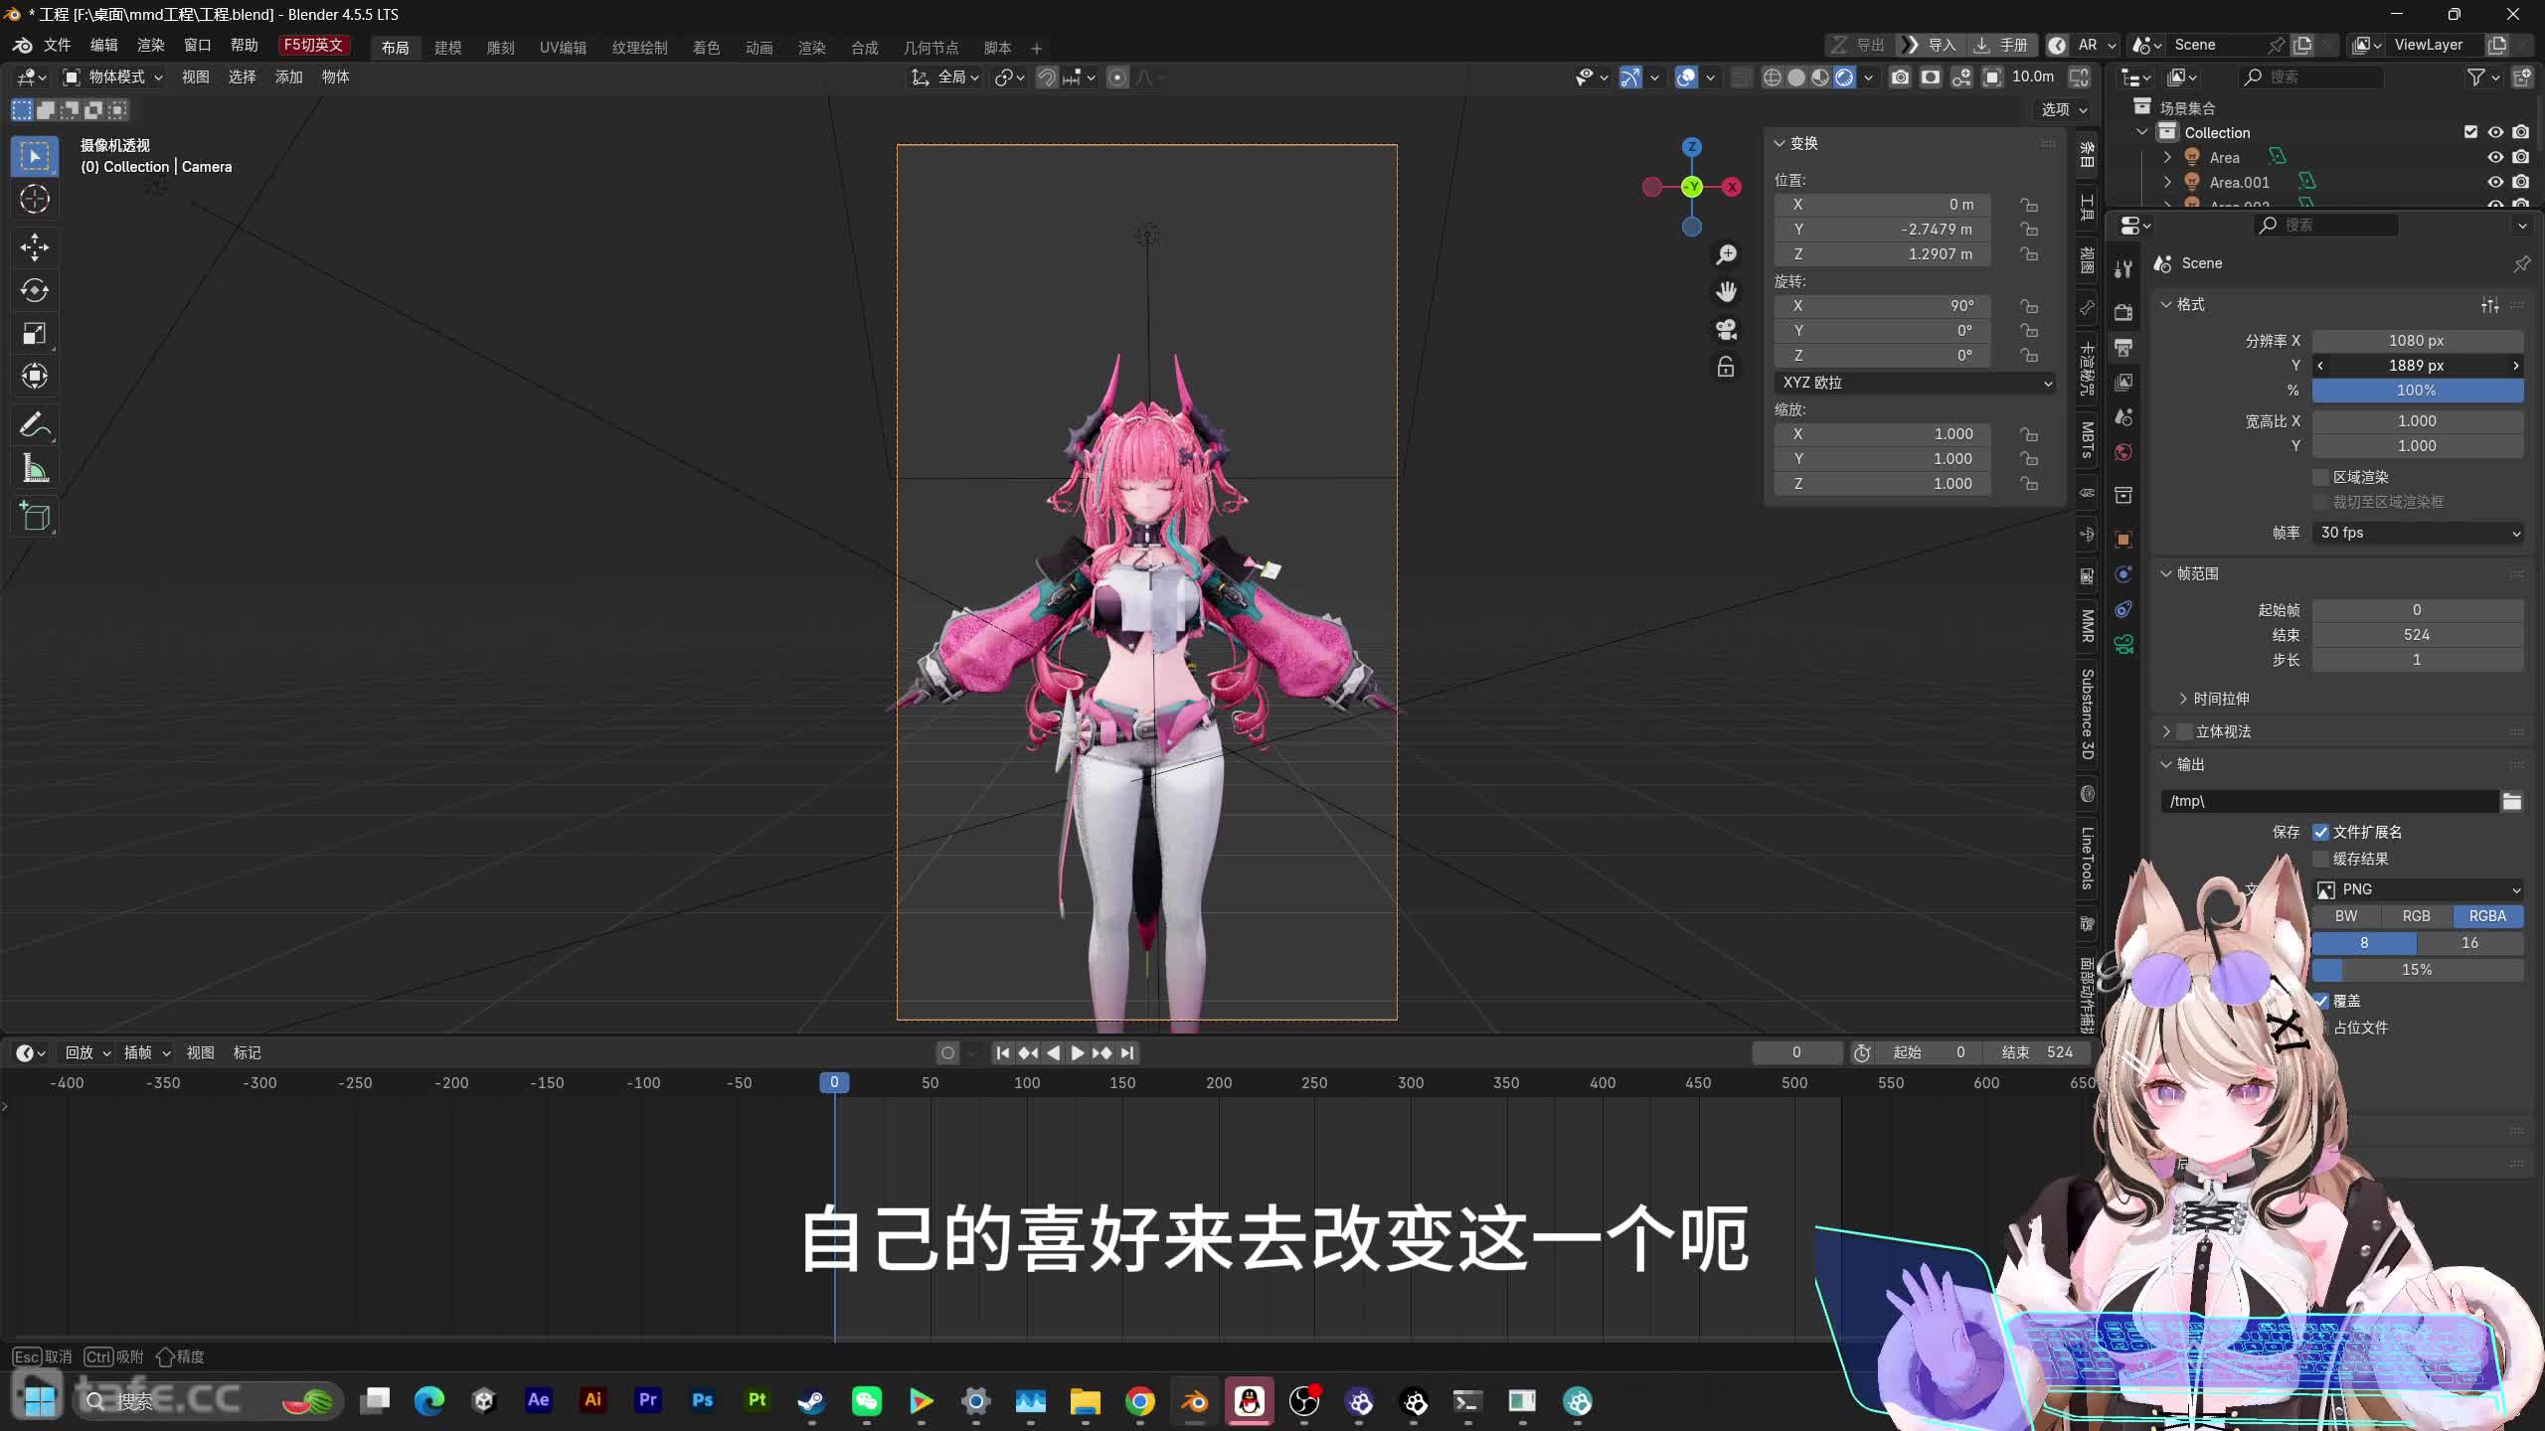Jump to the timeline start frame
The width and height of the screenshot is (2545, 1431).
click(1003, 1052)
